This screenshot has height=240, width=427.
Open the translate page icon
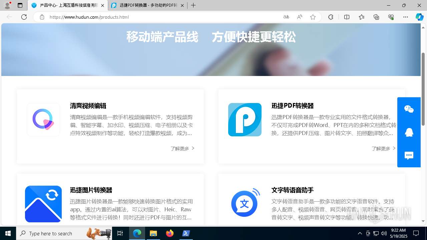286,17
